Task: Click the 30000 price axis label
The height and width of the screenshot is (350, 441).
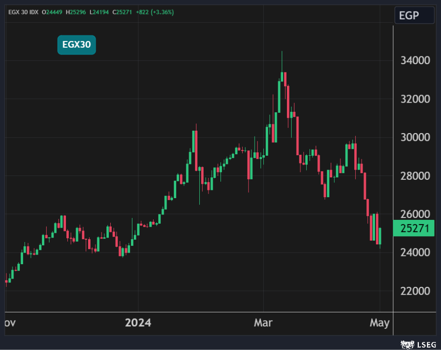Action: 415,137
